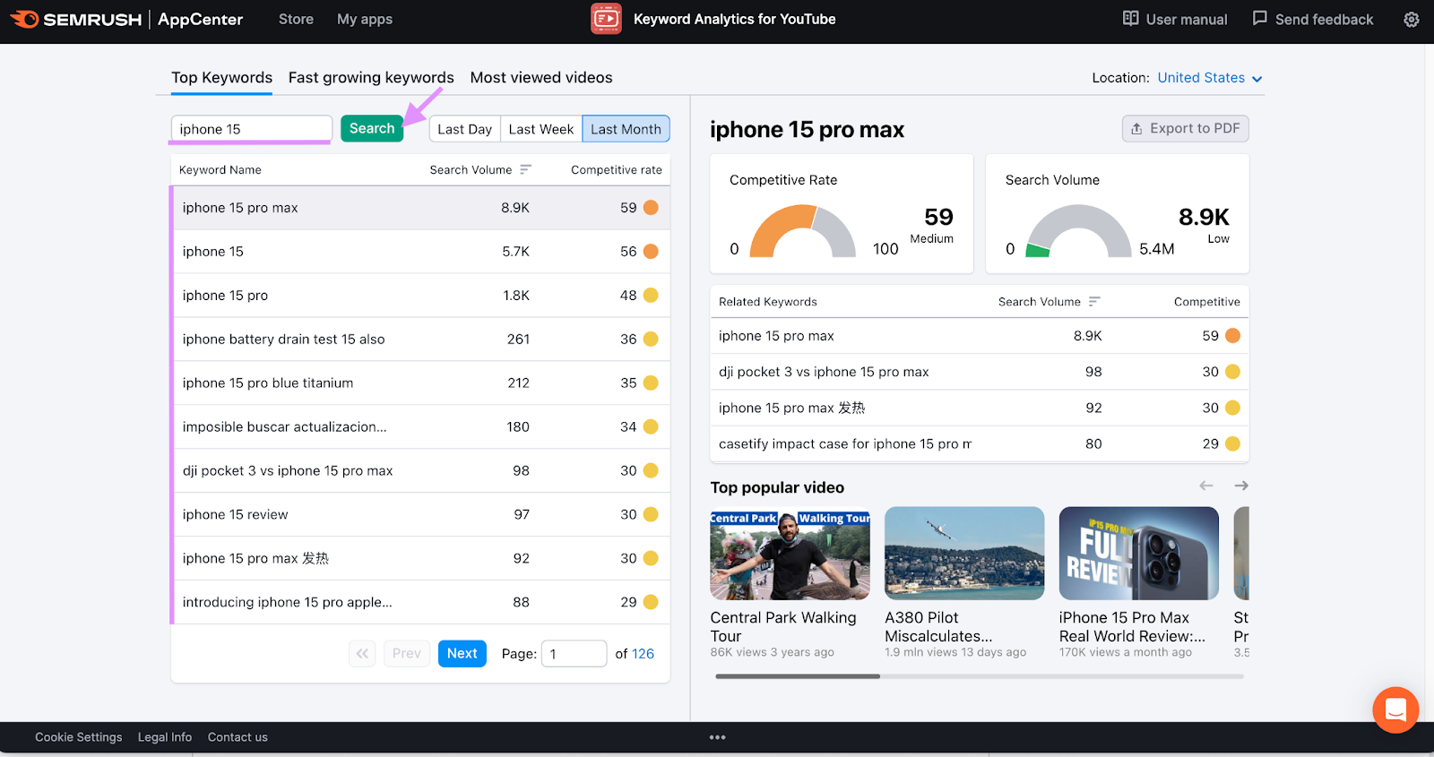Show next popular videos with right arrow
The width and height of the screenshot is (1434, 757).
click(1241, 486)
